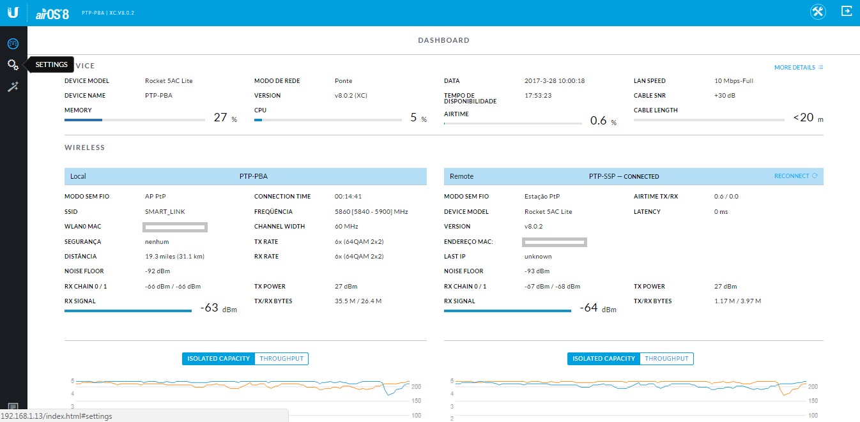Open the Dashboard gauge icon in sidebar
The width and height of the screenshot is (860, 422).
tap(13, 43)
